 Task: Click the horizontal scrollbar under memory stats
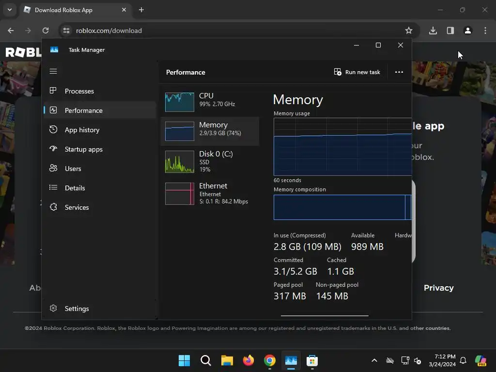pyautogui.click(x=325, y=315)
